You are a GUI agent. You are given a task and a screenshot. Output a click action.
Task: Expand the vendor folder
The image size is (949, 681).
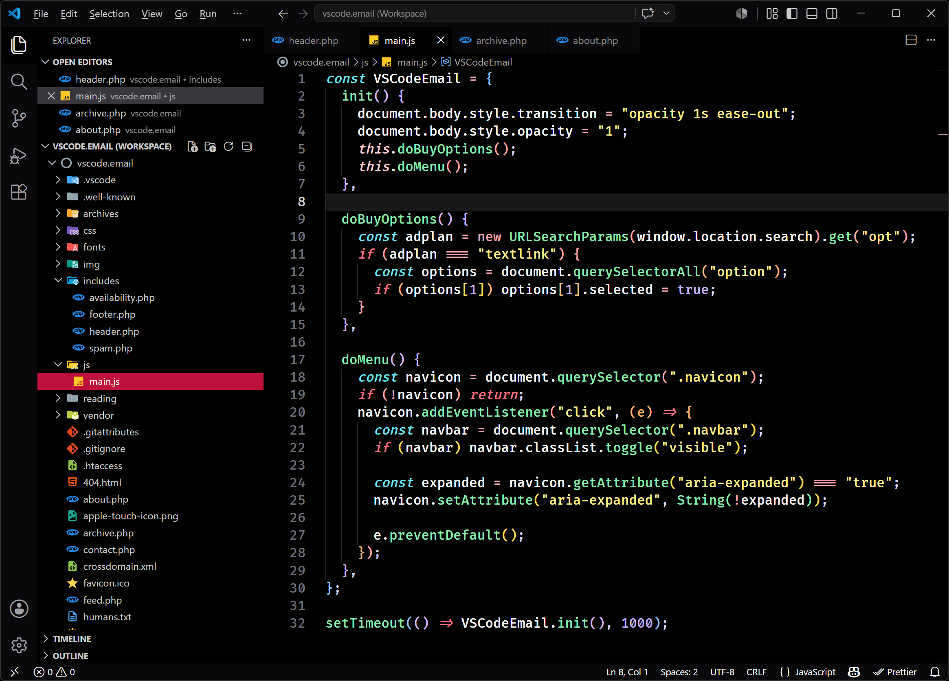[x=58, y=415]
